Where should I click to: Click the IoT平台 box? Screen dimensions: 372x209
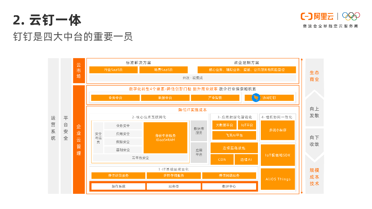tap(247, 125)
